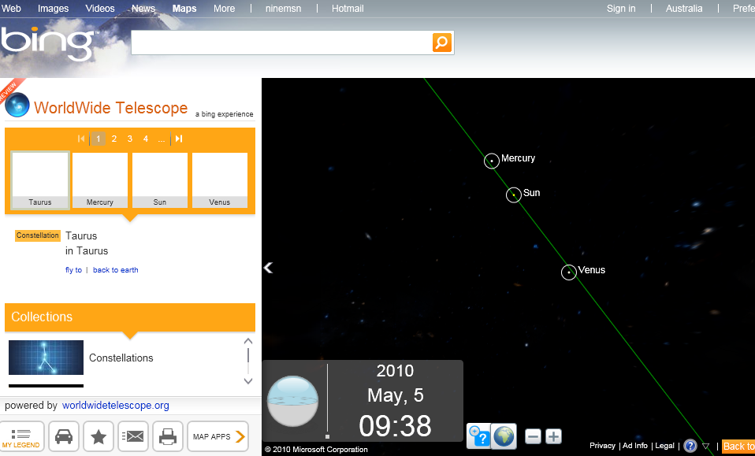Open the Images tab in top bar
This screenshot has width=755, height=456.
click(x=54, y=9)
